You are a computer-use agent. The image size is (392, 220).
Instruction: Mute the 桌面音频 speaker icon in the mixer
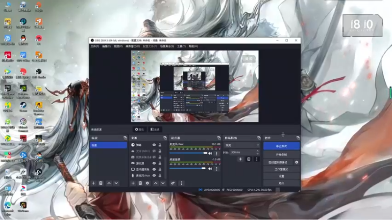(x=210, y=169)
